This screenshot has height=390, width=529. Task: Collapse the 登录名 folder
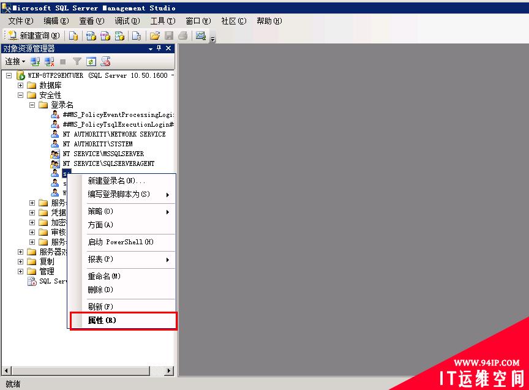[x=32, y=105]
